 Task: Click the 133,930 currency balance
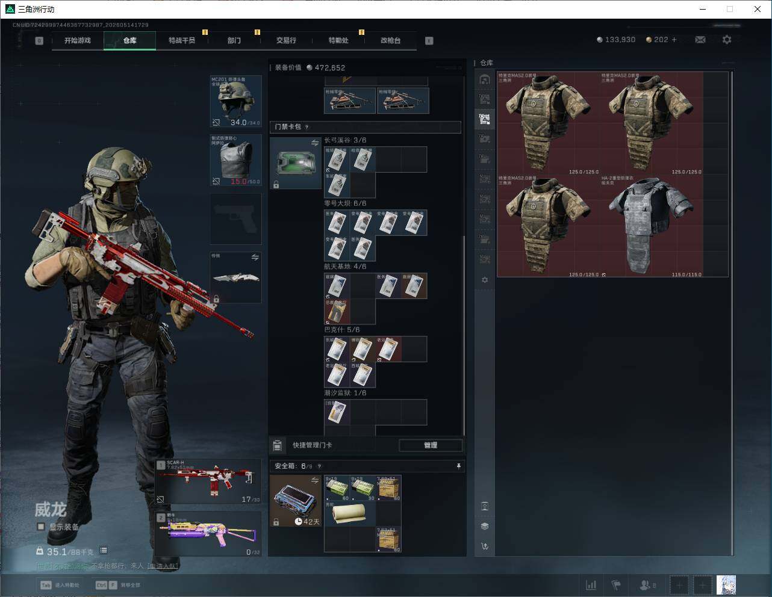pos(616,40)
